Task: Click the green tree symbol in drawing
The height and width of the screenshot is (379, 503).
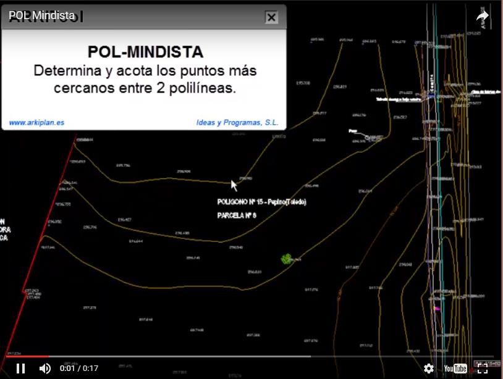Action: [x=287, y=259]
